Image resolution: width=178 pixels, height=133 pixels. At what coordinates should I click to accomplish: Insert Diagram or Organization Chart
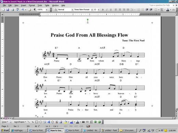pos(52,122)
